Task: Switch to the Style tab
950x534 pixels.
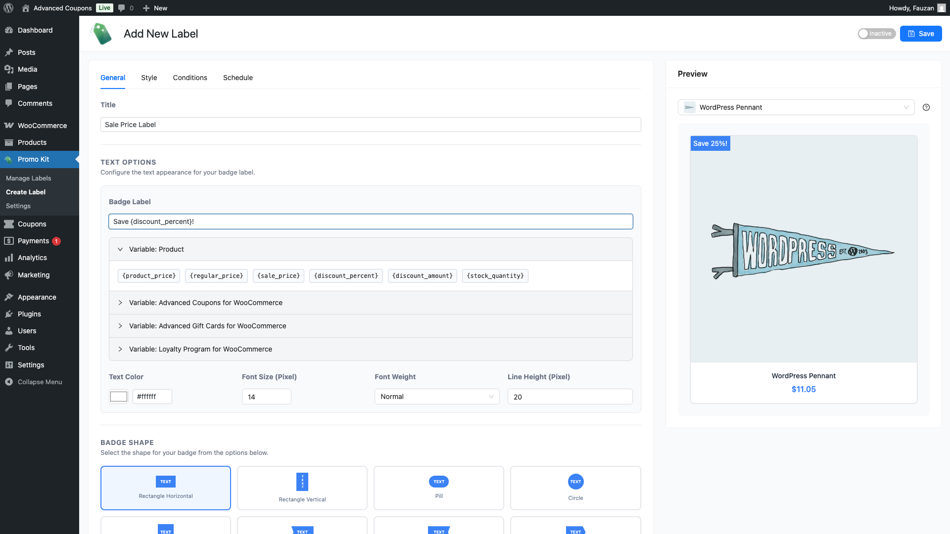Action: [x=149, y=78]
